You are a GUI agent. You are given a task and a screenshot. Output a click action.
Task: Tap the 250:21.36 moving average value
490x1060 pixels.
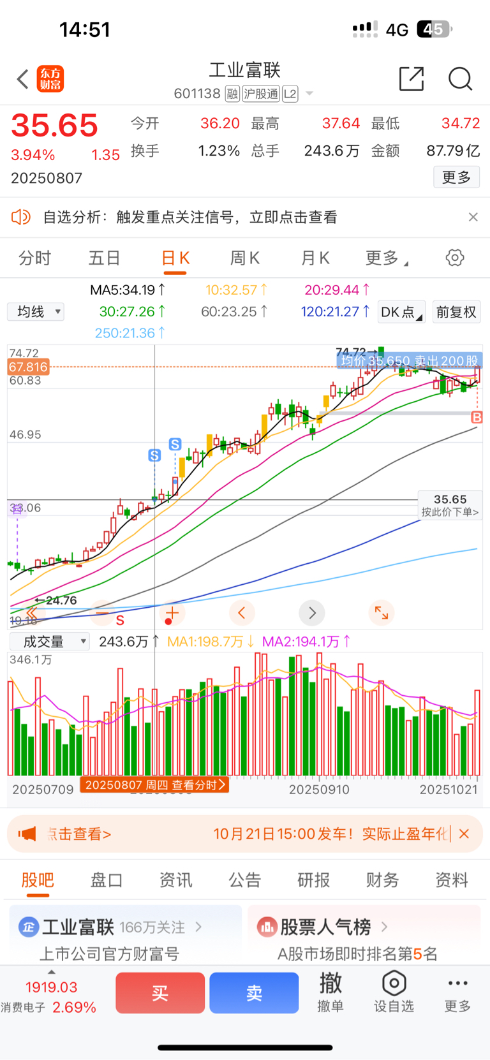[x=130, y=333]
